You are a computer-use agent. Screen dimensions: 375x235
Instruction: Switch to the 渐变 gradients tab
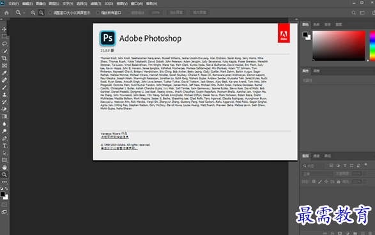tap(328, 24)
